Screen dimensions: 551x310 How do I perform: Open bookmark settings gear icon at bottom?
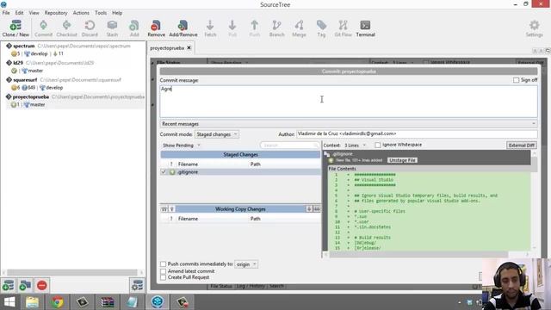pos(137,285)
